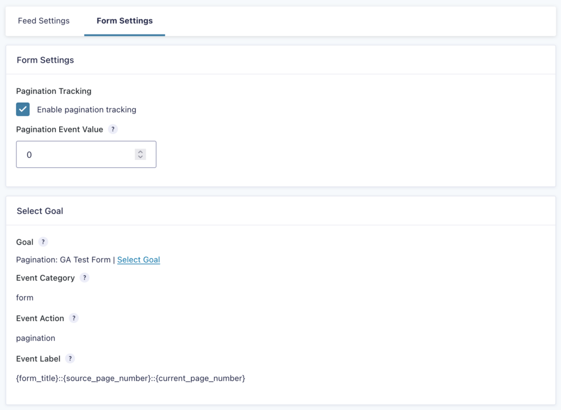Click the help icon under Select Goal section
The height and width of the screenshot is (410, 561).
(x=42, y=241)
